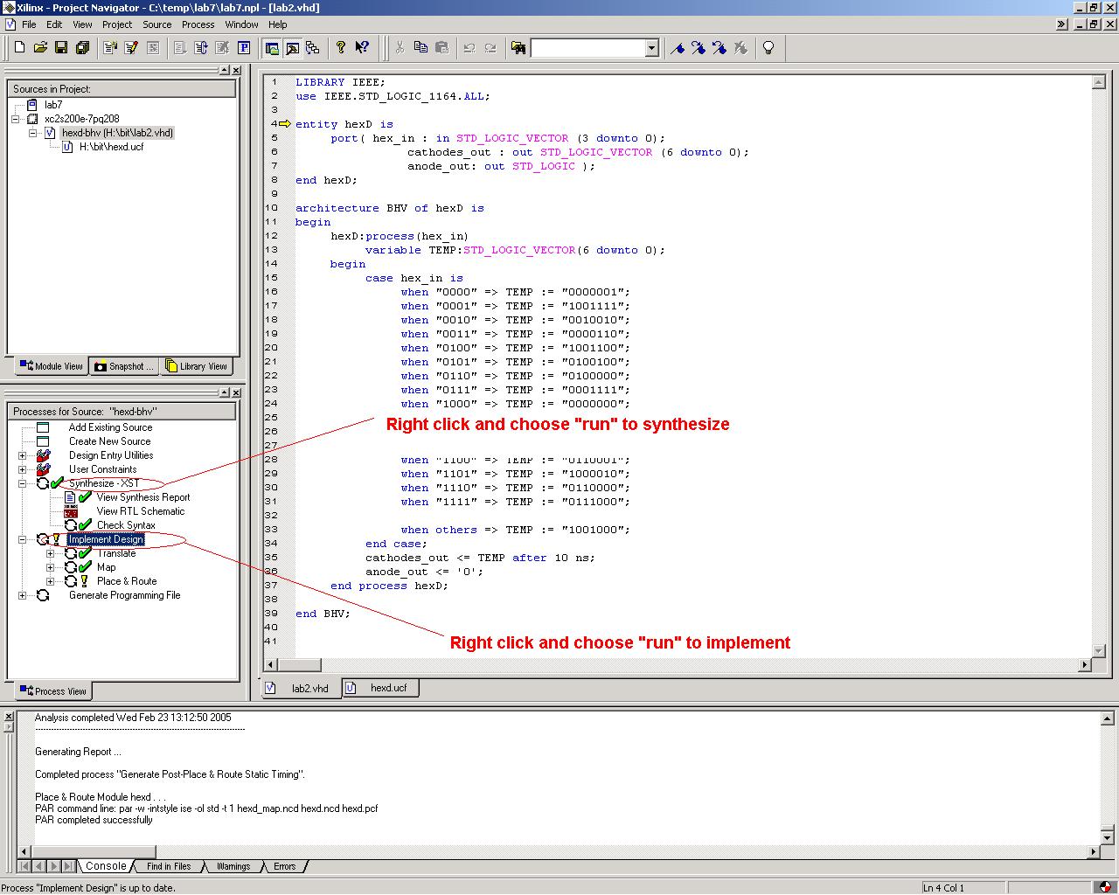Open the Find in Files tab
Viewport: 1119px width, 895px height.
tap(169, 866)
